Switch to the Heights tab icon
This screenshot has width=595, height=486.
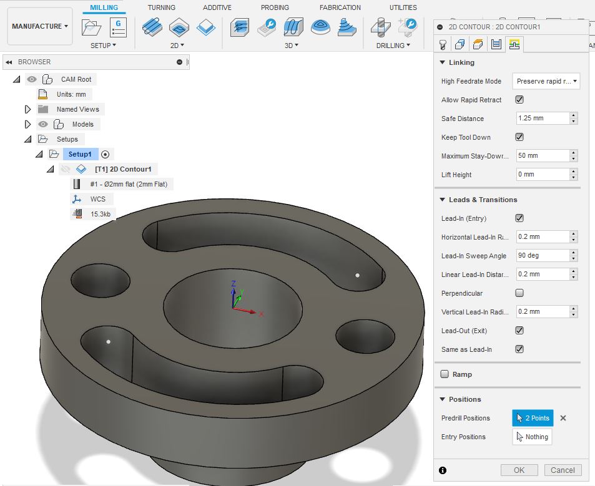pos(478,44)
